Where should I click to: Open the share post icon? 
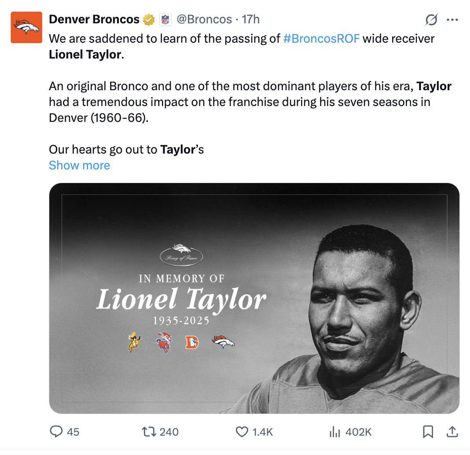[x=452, y=432]
